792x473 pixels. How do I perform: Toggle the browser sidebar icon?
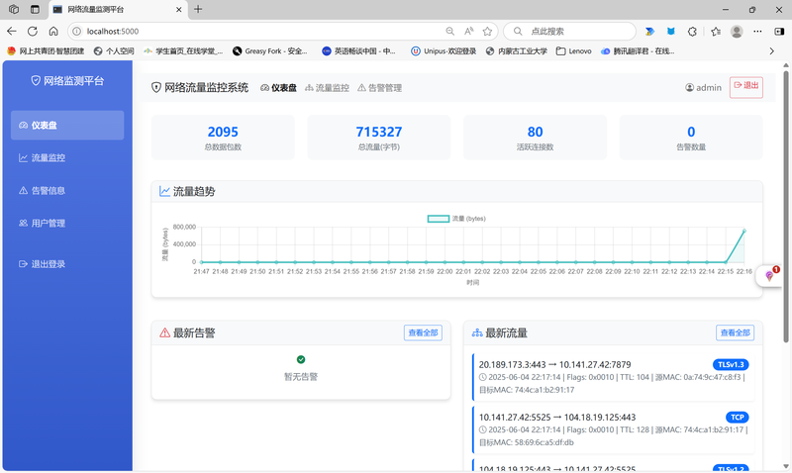779,32
